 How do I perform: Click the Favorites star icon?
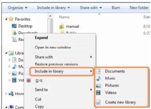click(11, 19)
